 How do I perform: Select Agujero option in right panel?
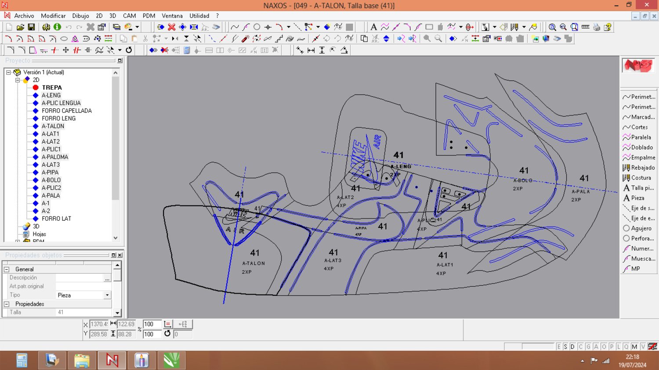coord(639,228)
